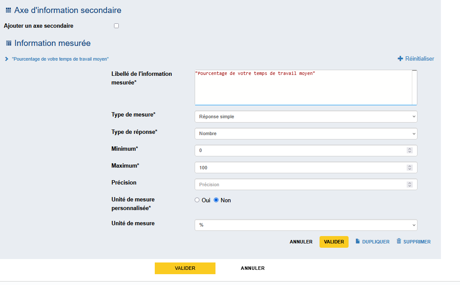The height and width of the screenshot is (285, 460).
Task: Click the grid icon beside Information mesurée
Action: [8, 43]
